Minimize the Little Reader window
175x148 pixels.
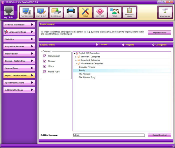click(x=159, y=2)
